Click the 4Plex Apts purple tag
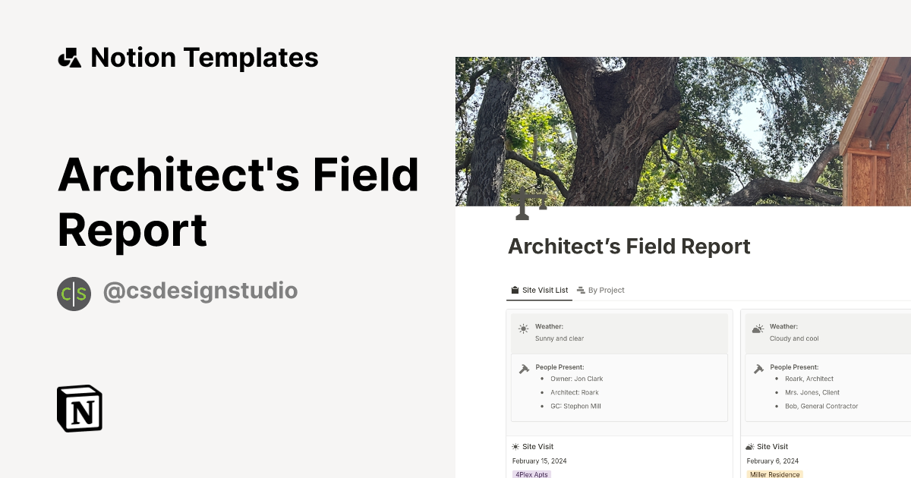Screen dimensions: 911x478 point(531,474)
